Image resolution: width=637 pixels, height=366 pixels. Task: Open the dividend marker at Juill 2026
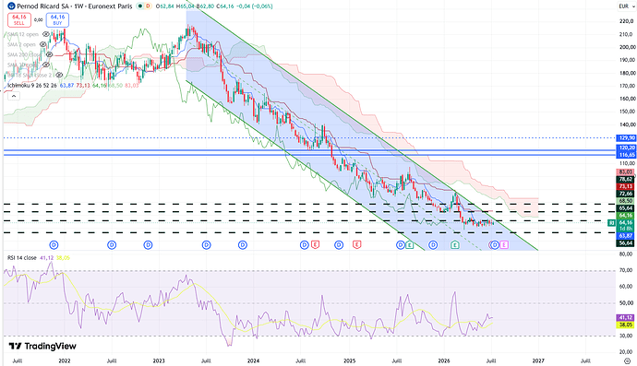pyautogui.click(x=495, y=244)
